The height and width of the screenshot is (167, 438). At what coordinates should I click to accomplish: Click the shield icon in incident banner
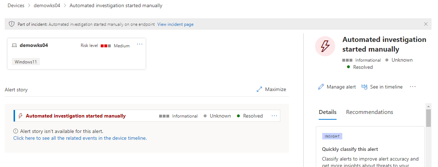13,24
